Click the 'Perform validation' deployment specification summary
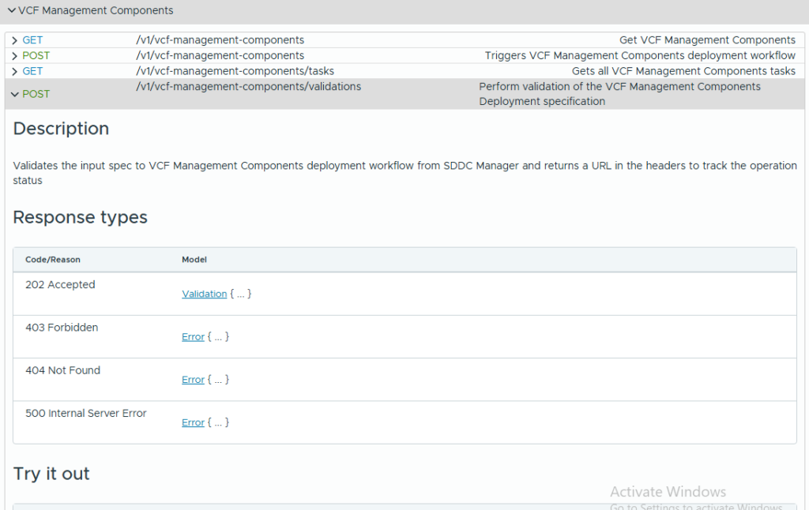809x510 pixels. [619, 94]
